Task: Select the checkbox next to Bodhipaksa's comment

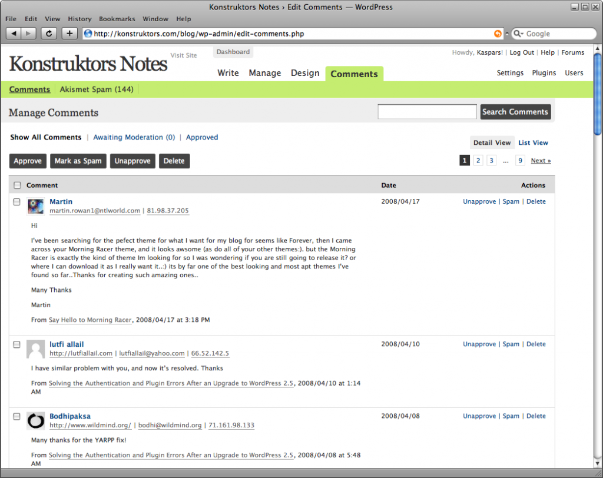Action: [x=17, y=416]
